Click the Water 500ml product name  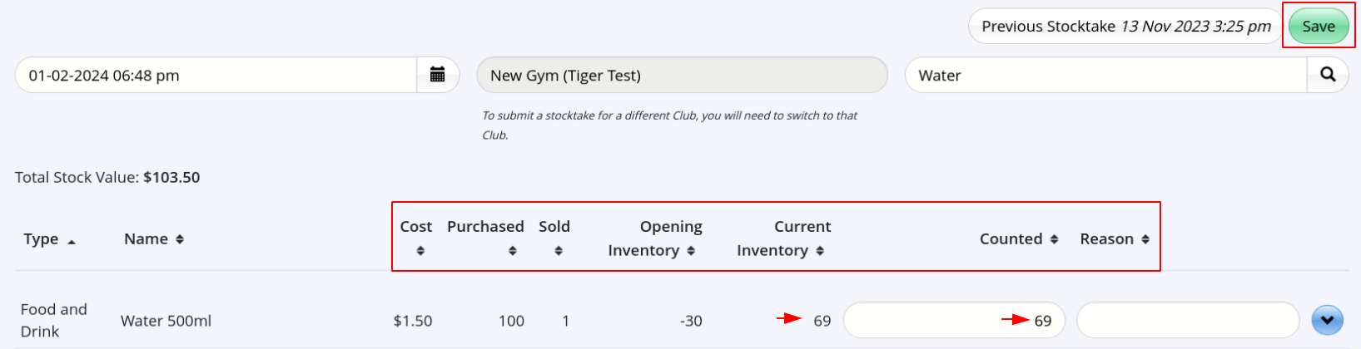point(166,321)
